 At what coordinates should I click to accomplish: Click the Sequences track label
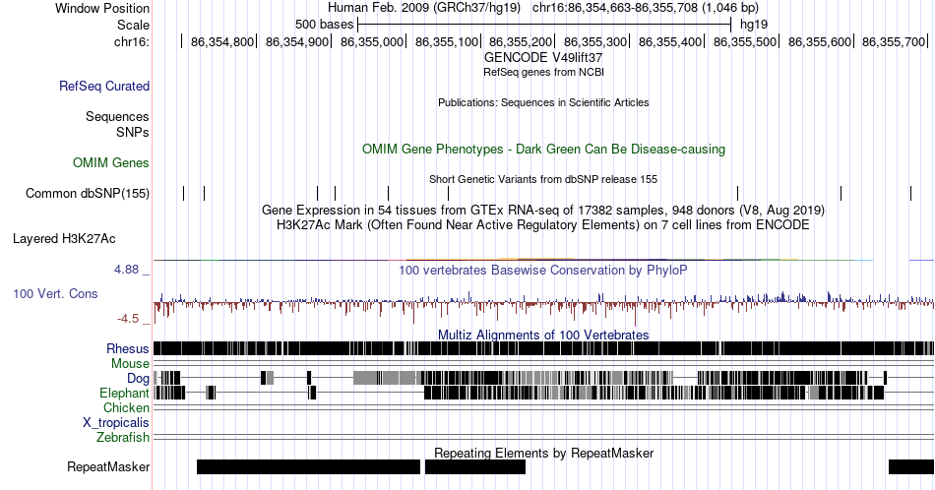[117, 116]
